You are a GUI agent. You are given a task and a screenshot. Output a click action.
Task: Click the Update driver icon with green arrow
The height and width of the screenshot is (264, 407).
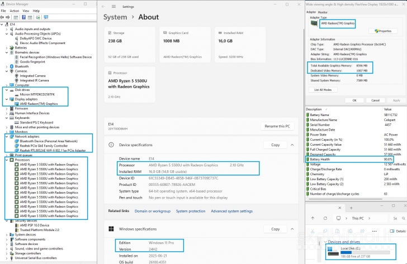pyautogui.click(x=38, y=17)
